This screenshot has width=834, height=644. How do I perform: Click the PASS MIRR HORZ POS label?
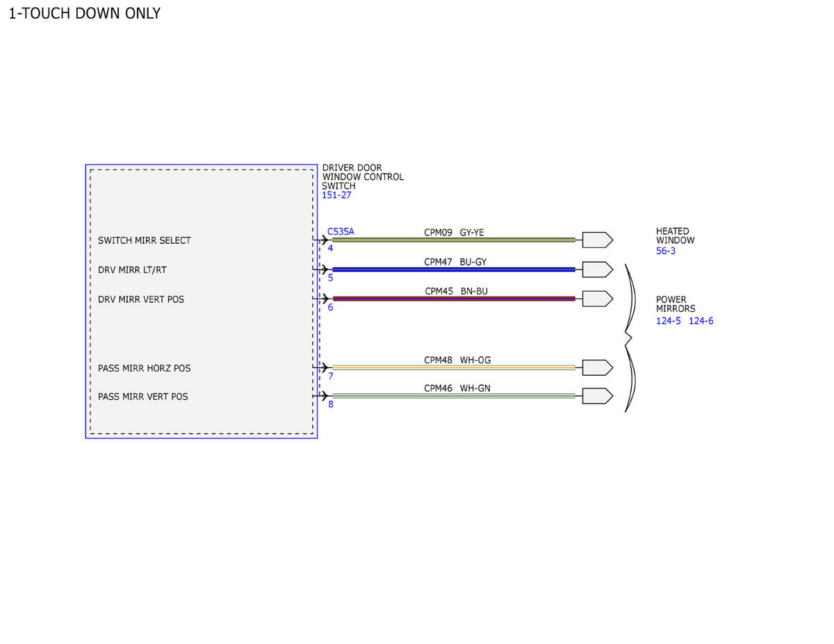pos(145,368)
